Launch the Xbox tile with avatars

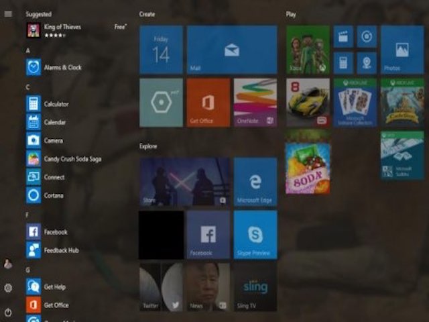(x=308, y=50)
